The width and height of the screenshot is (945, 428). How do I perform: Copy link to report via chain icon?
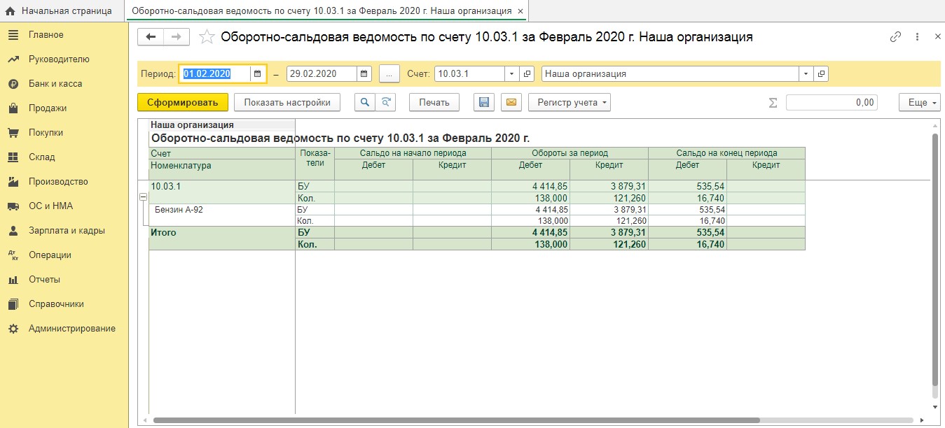(x=895, y=37)
